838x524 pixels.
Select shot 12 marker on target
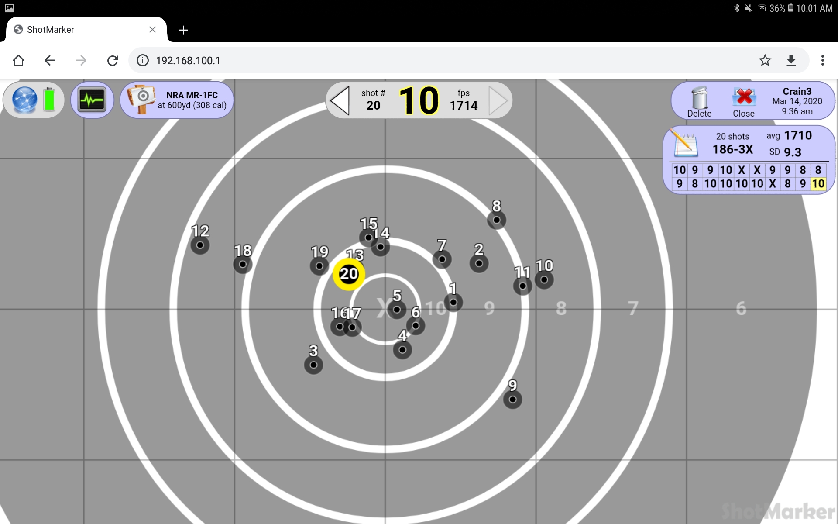pos(200,245)
